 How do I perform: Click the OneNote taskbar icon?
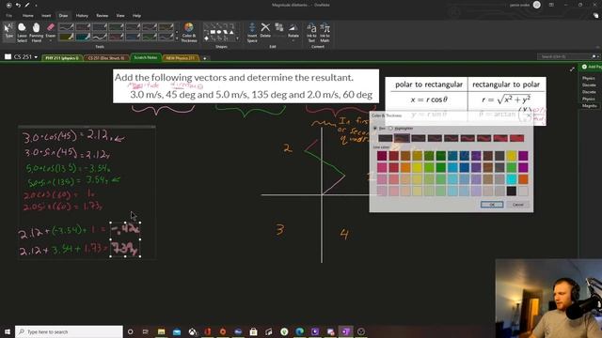click(x=345, y=331)
